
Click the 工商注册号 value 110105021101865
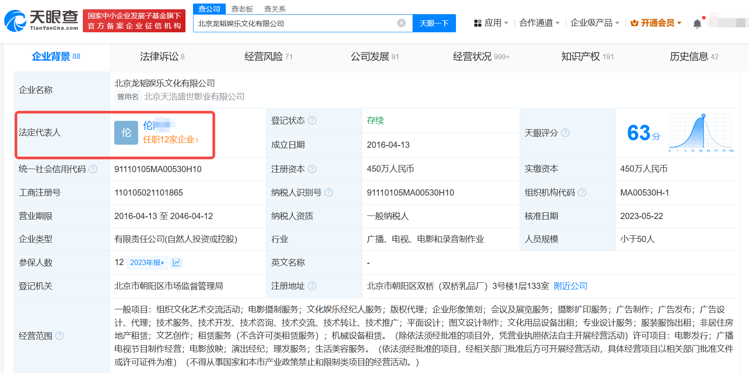[149, 192]
